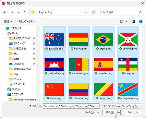
Task: Click pin icon beside YRL
Action: (x=34, y=53)
